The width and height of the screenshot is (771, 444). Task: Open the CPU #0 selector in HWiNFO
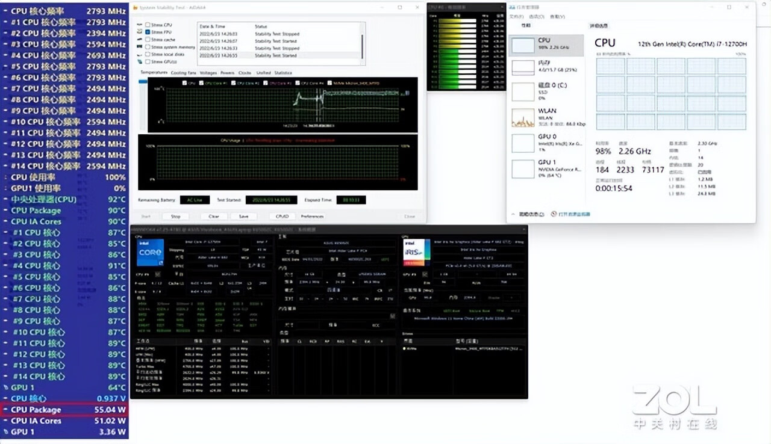[x=158, y=274]
